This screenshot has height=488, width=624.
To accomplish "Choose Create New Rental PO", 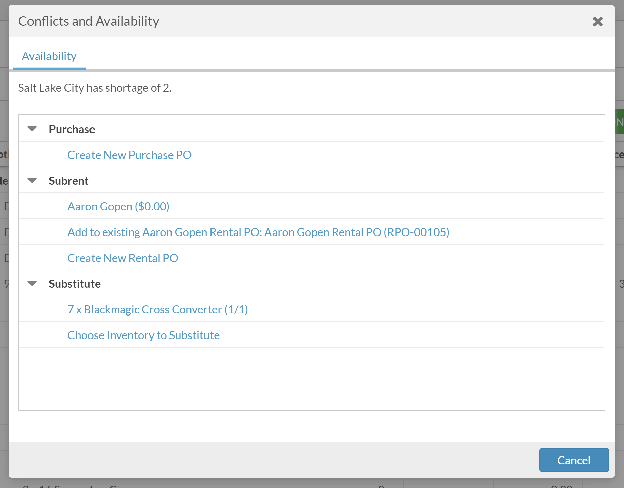I will tap(123, 258).
